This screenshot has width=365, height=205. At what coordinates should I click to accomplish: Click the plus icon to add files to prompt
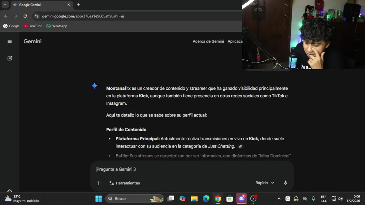99,183
